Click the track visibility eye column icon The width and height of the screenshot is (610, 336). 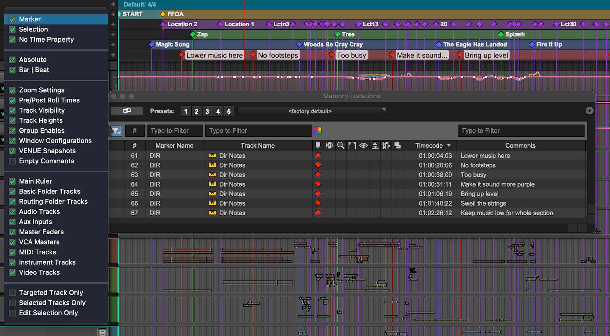click(364, 145)
